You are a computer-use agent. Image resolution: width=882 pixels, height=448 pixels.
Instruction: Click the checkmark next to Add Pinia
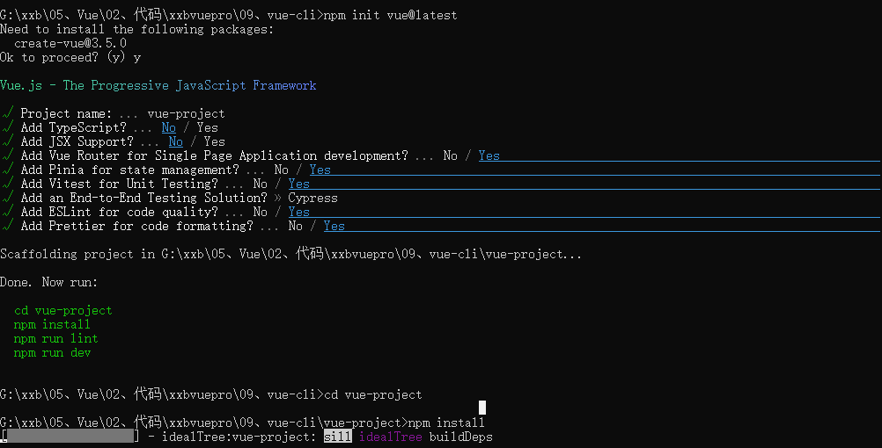pyautogui.click(x=7, y=169)
